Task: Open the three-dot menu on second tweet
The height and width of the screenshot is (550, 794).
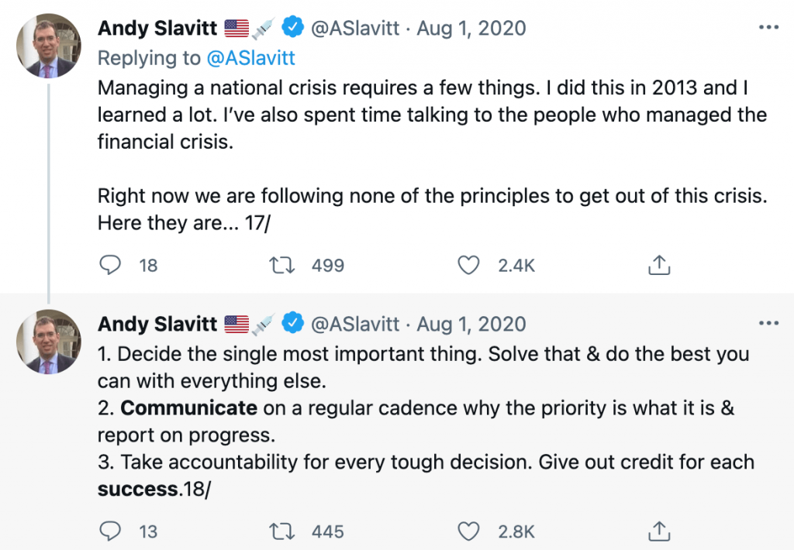Action: click(x=768, y=323)
